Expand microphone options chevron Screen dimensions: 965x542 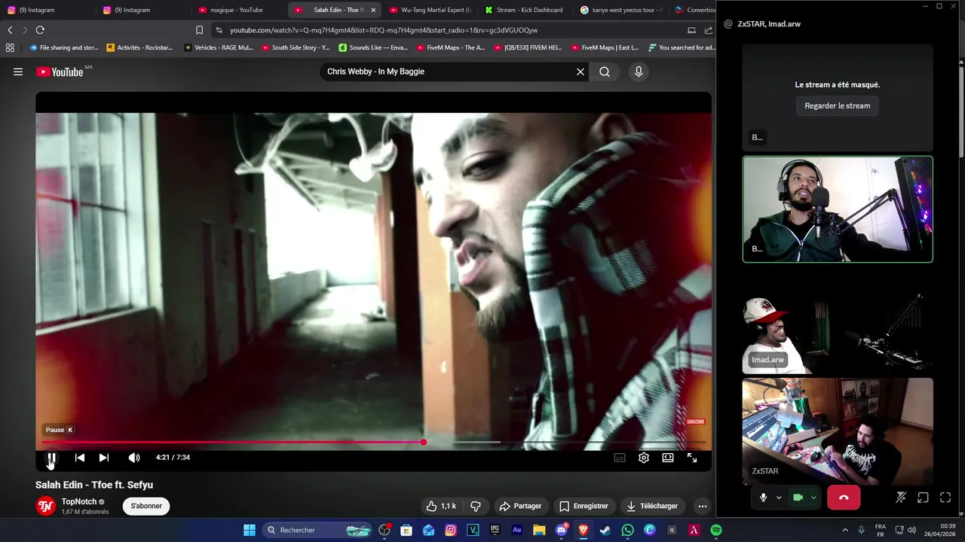click(x=779, y=498)
